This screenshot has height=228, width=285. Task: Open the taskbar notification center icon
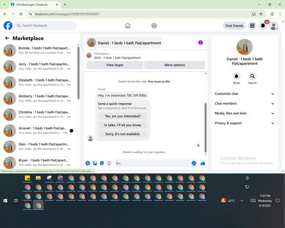[278, 201]
